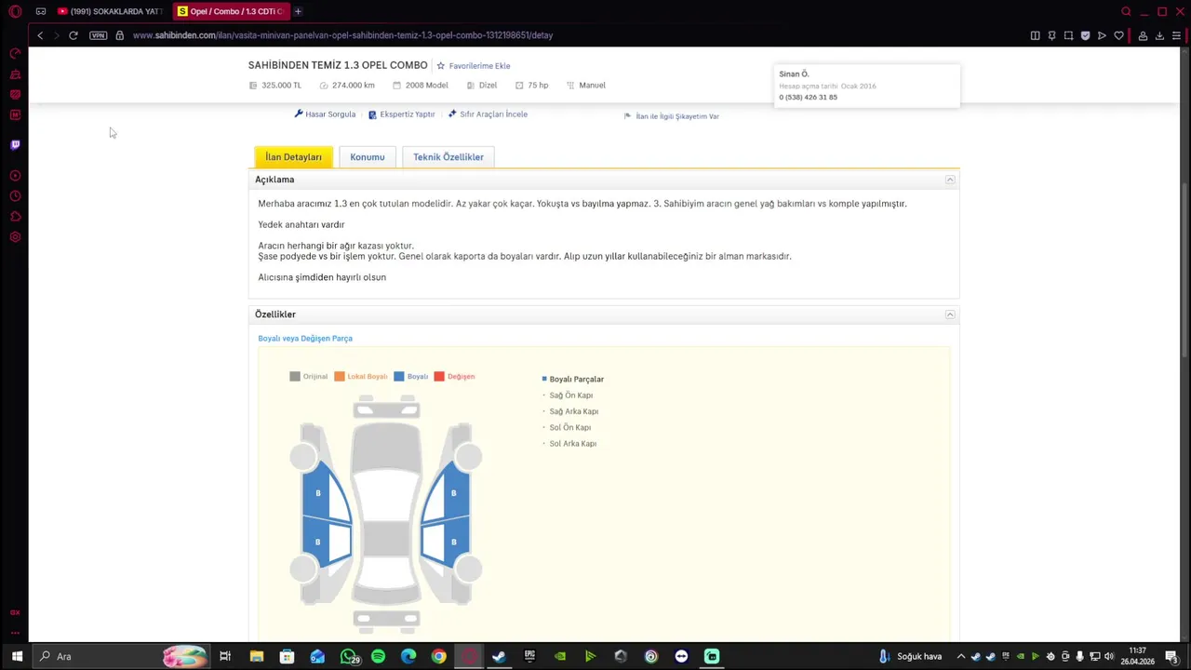Search tabs with the magnifier icon
Screen dimensions: 1191x670
1126,11
